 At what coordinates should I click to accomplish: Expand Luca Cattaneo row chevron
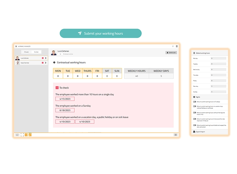coord(46,58)
